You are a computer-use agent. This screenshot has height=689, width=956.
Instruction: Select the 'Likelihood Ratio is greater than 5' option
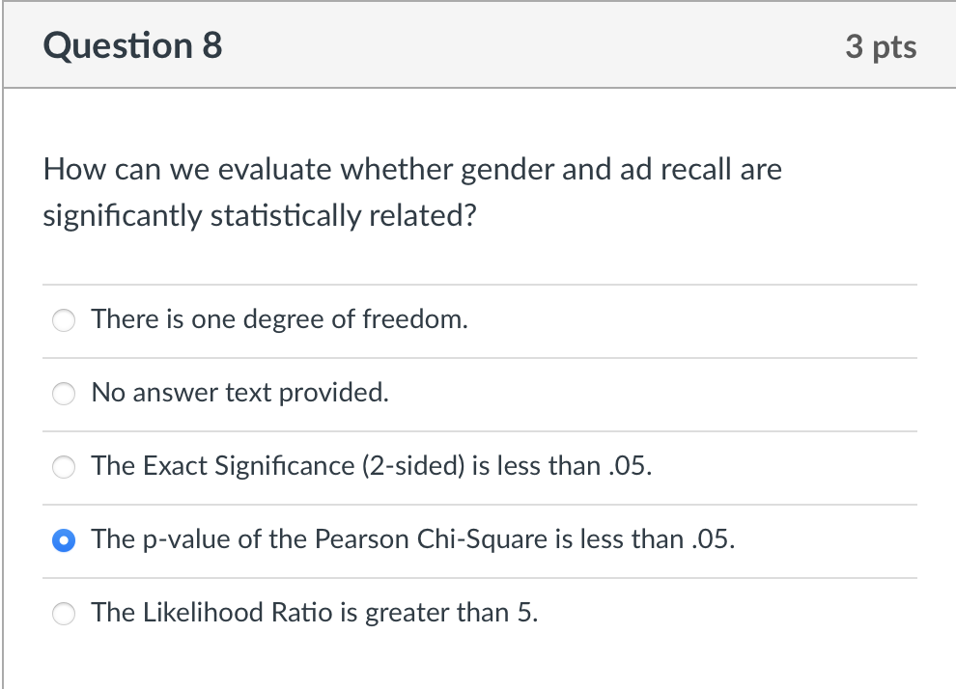pyautogui.click(x=63, y=613)
